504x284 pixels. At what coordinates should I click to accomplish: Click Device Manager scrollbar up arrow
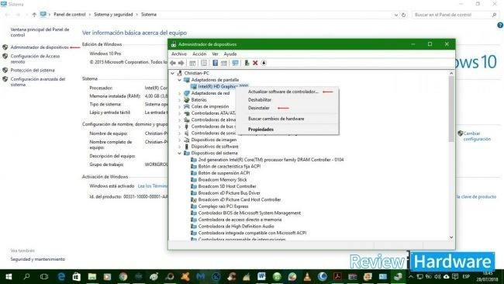click(x=451, y=74)
